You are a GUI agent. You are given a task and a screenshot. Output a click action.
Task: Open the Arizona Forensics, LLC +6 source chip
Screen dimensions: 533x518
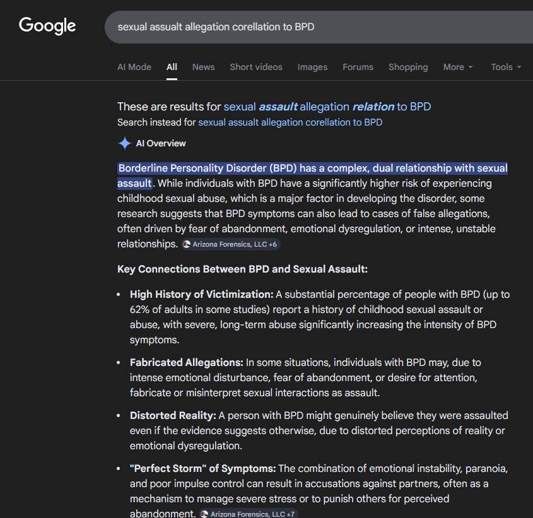coord(231,244)
